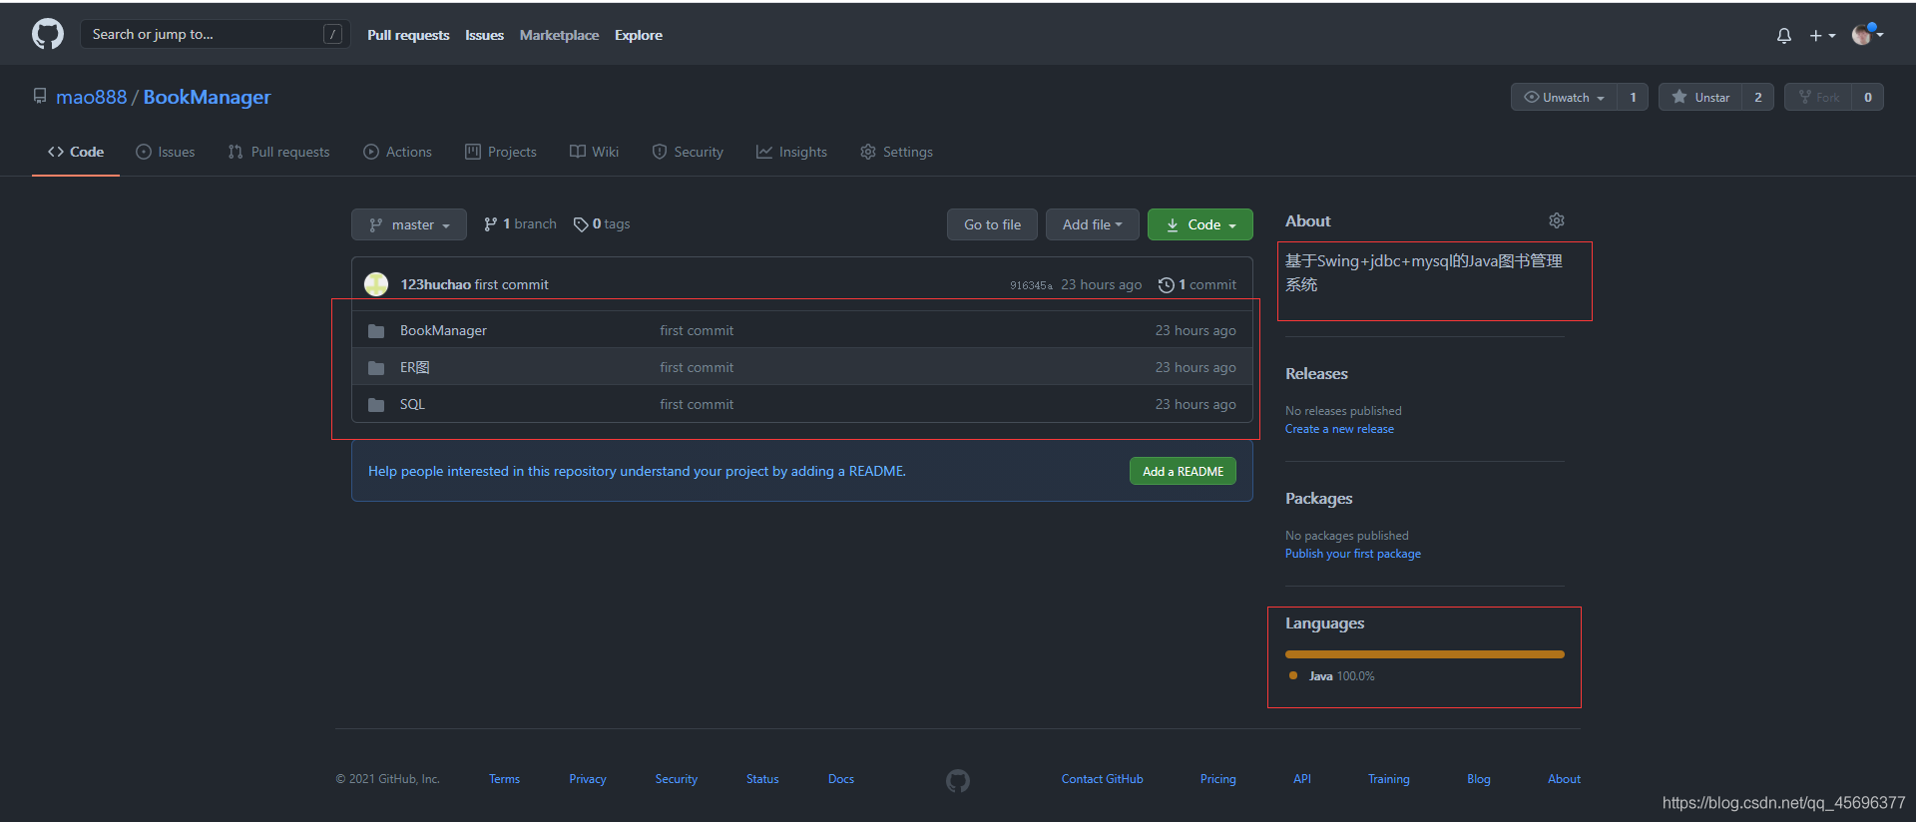Switch to the repository Security tab

coord(688,152)
